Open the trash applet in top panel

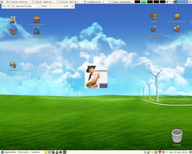coord(190,2)
